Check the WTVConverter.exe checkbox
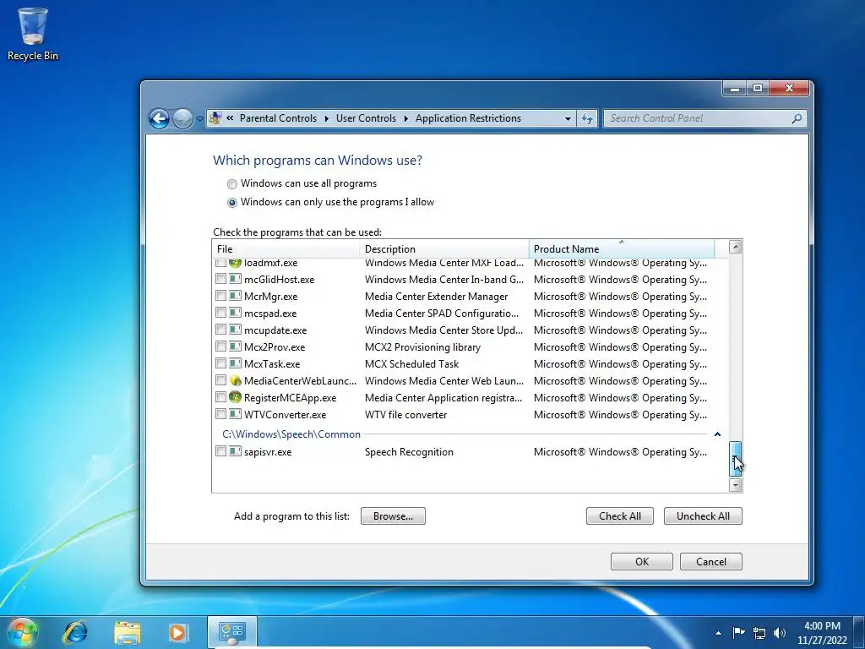Screen dimensions: 865x649 [220, 413]
